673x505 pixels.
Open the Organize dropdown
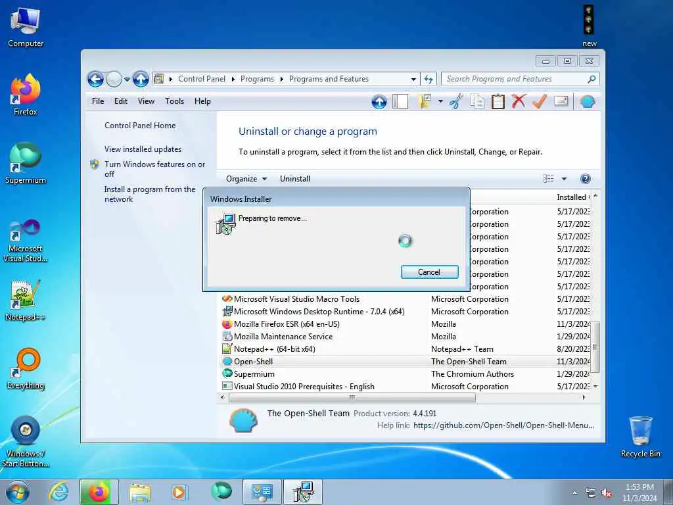click(246, 179)
